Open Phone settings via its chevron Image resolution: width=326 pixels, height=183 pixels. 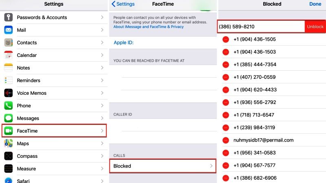click(102, 106)
